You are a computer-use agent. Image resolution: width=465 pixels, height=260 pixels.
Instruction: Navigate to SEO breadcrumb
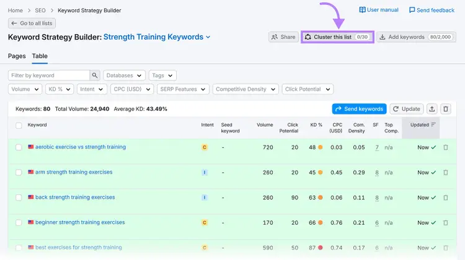pyautogui.click(x=40, y=11)
